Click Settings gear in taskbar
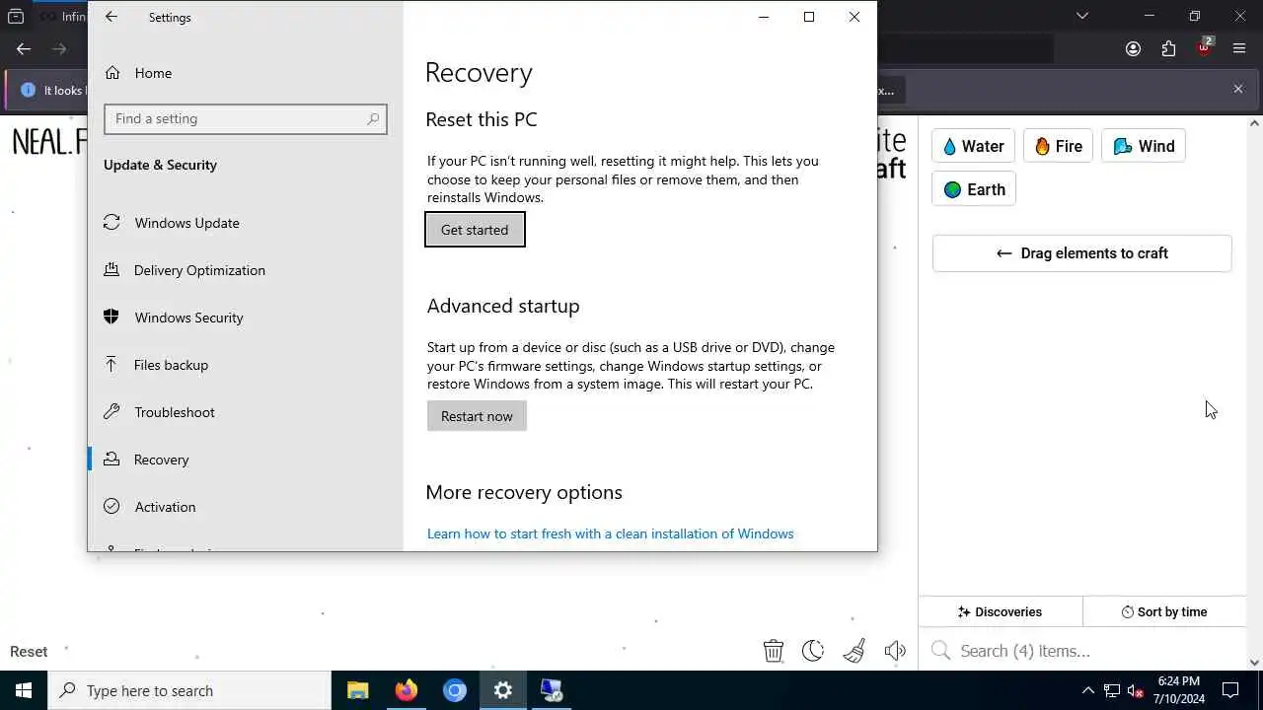This screenshot has width=1263, height=710. [503, 690]
